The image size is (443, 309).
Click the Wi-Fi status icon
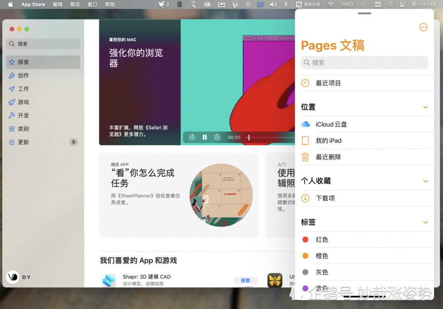pos(330,4)
